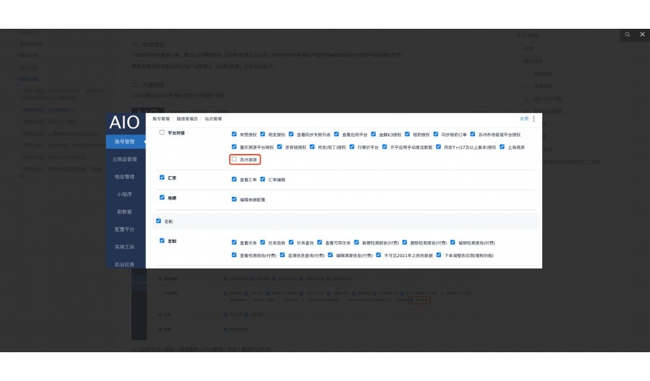The height and width of the screenshot is (381, 650).
Task: Toggle 编辑地磅配置 checkbox
Action: tap(235, 199)
